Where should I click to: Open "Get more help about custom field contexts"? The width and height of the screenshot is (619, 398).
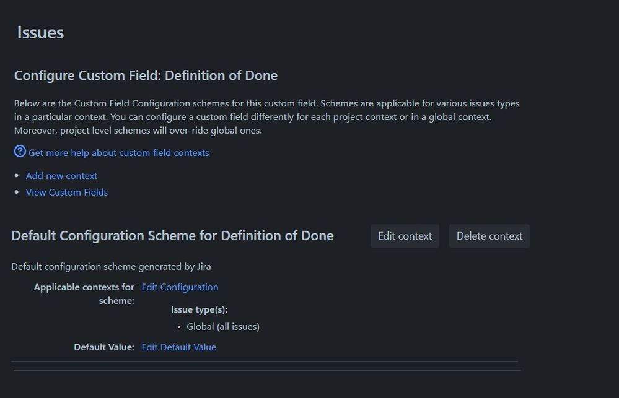(x=118, y=153)
